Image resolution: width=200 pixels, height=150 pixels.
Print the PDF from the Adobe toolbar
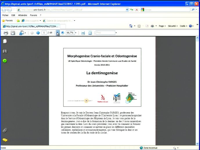pos(6,33)
